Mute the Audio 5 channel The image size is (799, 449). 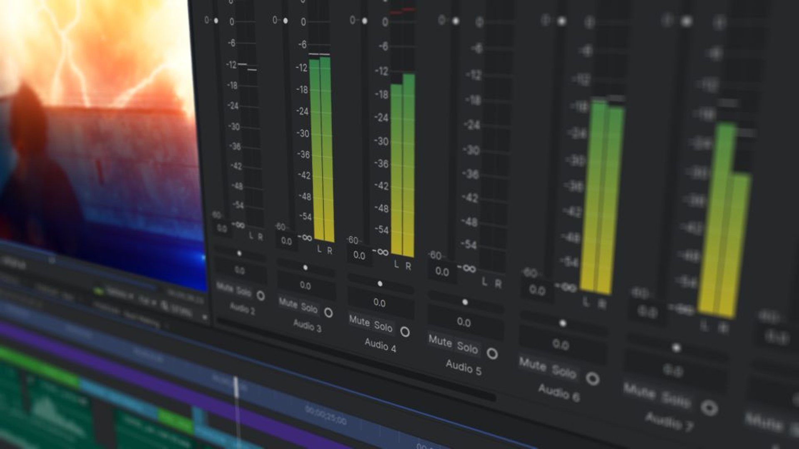(440, 341)
